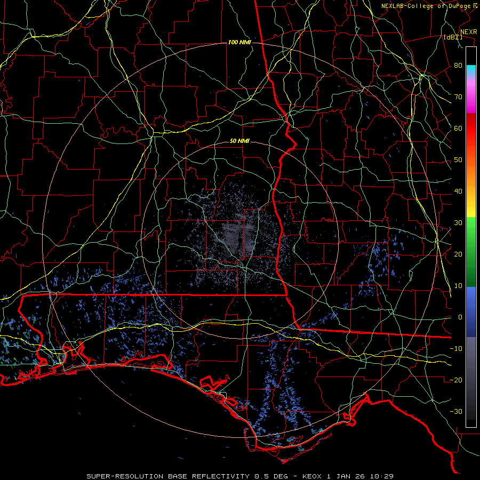480x480 pixels.
Task: Click the 10 value on the dBZ scale
Action: [x=458, y=286]
